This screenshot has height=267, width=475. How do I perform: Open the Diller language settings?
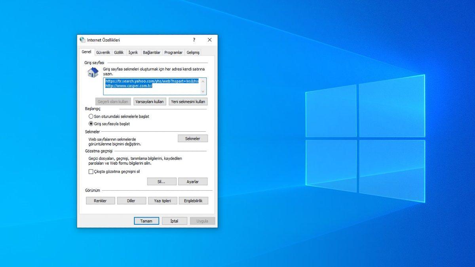[x=131, y=200]
